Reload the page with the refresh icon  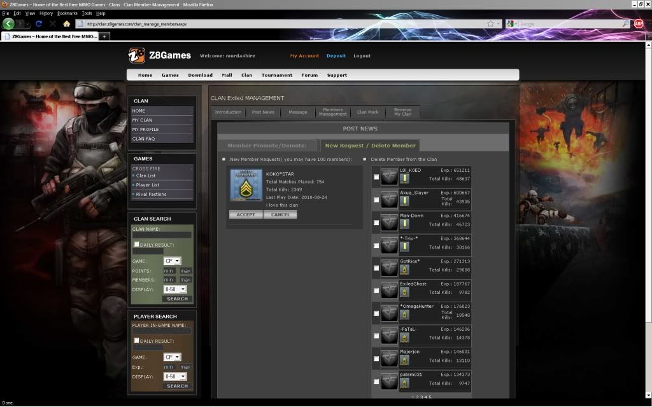(39, 24)
